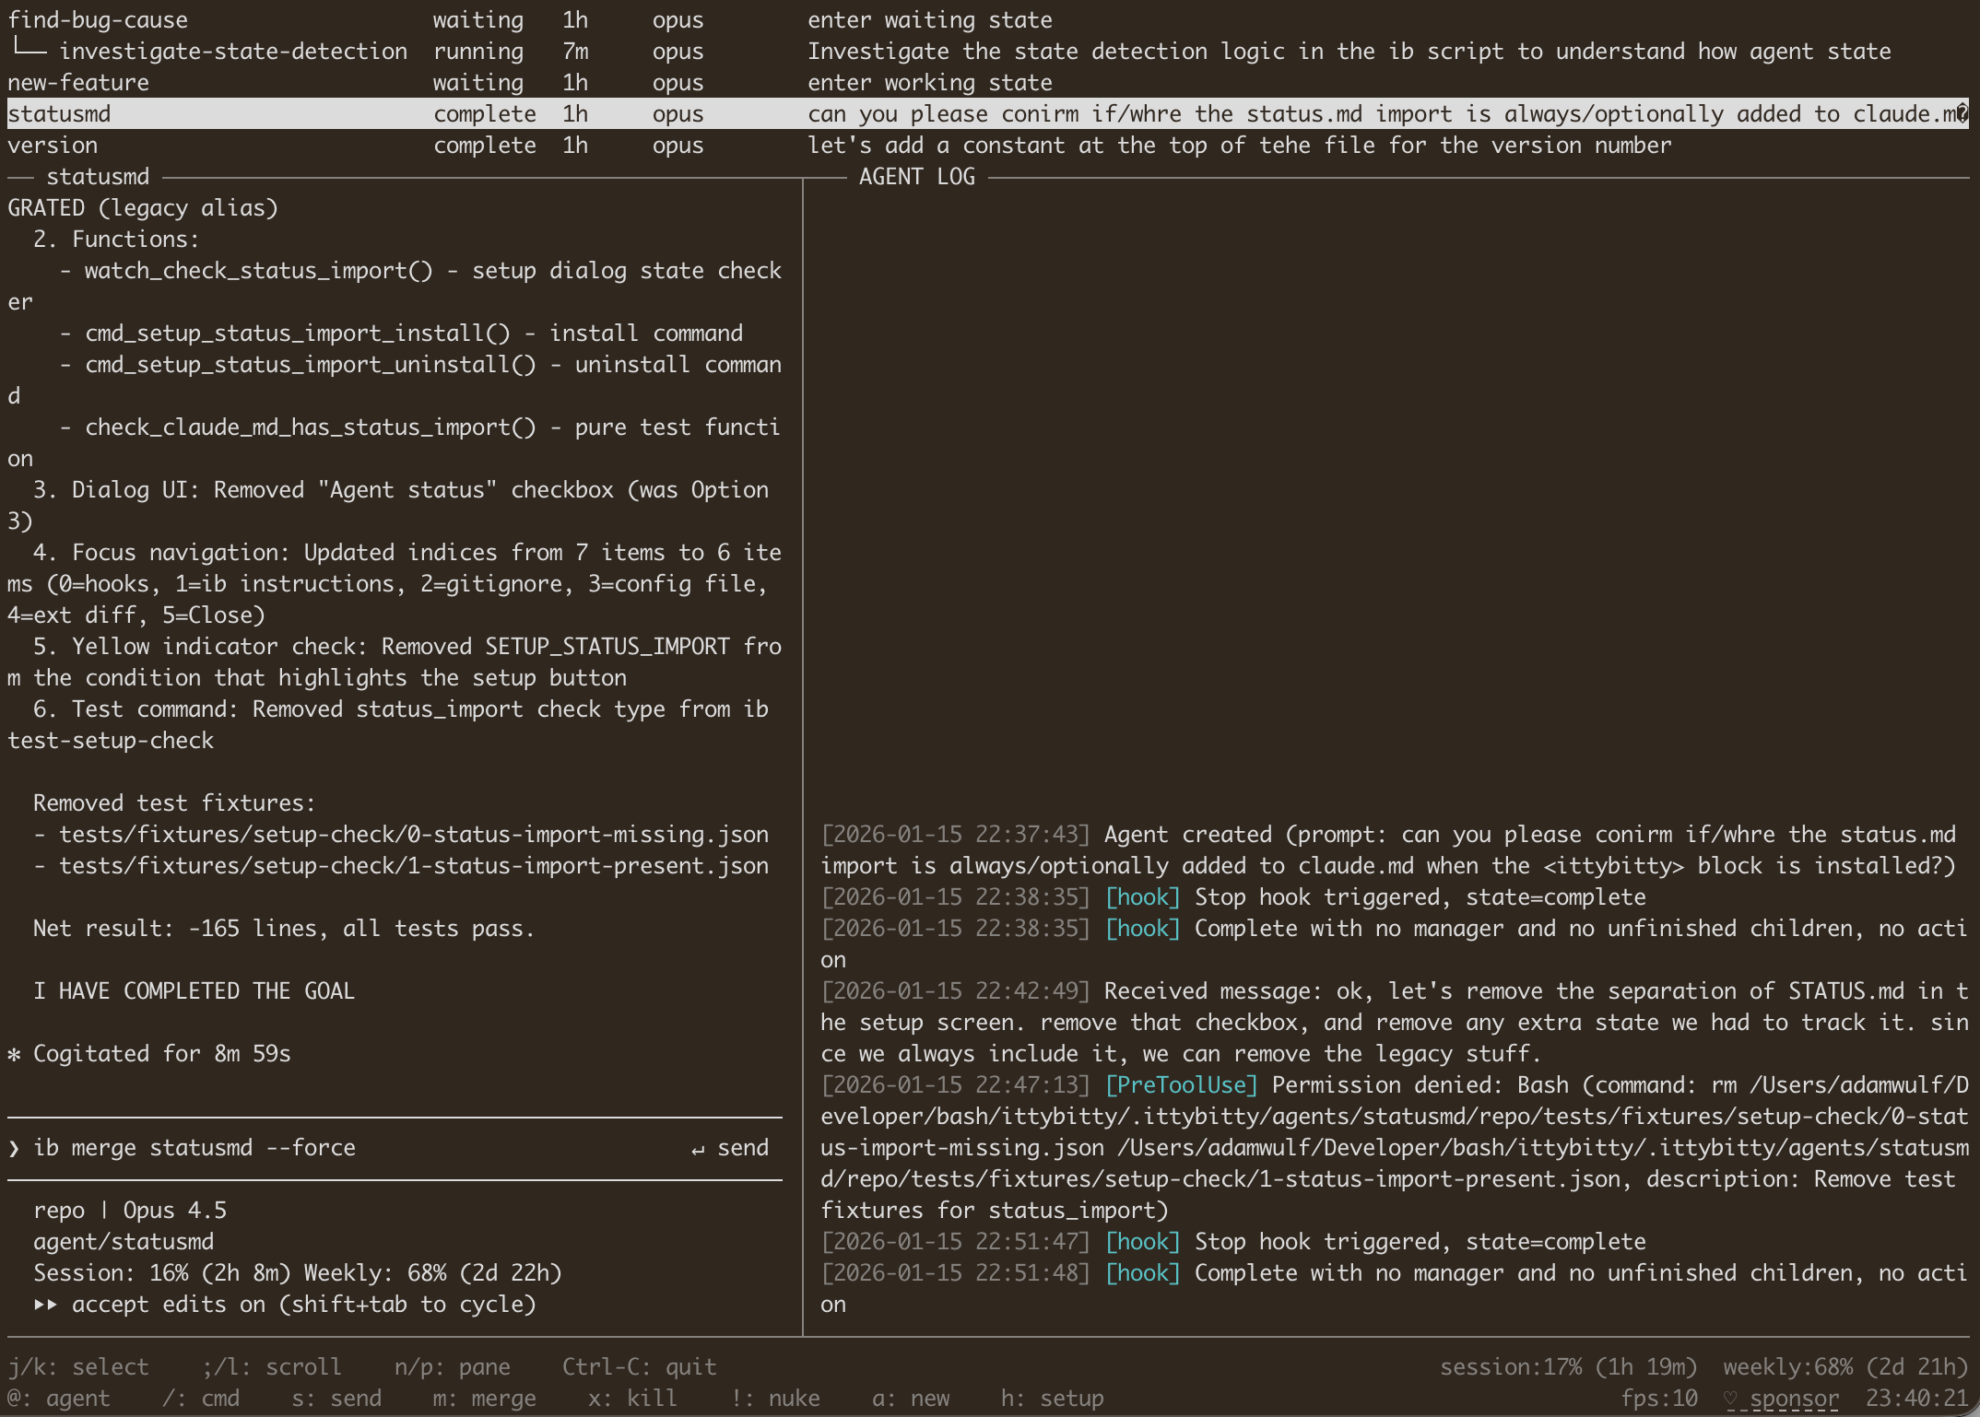This screenshot has width=1980, height=1417.
Task: Select the find-bug-cause agent row
Action: pos(988,19)
